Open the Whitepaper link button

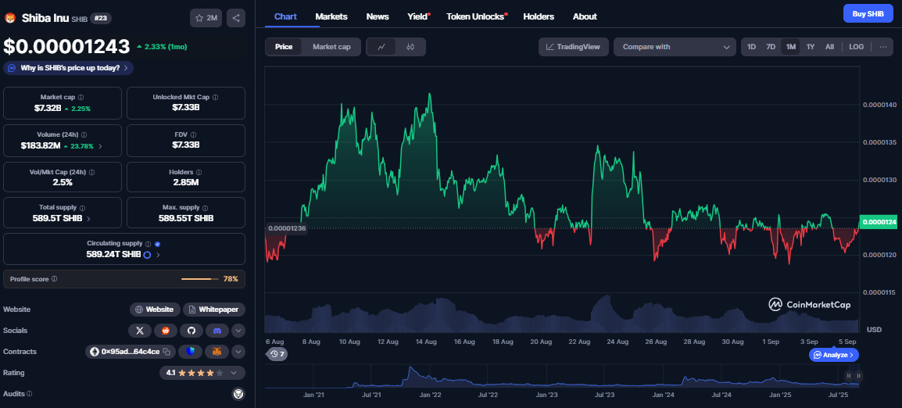pyautogui.click(x=214, y=310)
